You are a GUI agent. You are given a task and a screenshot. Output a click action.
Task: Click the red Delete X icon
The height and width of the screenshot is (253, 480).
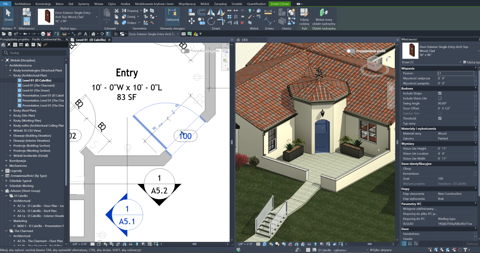pos(242,23)
